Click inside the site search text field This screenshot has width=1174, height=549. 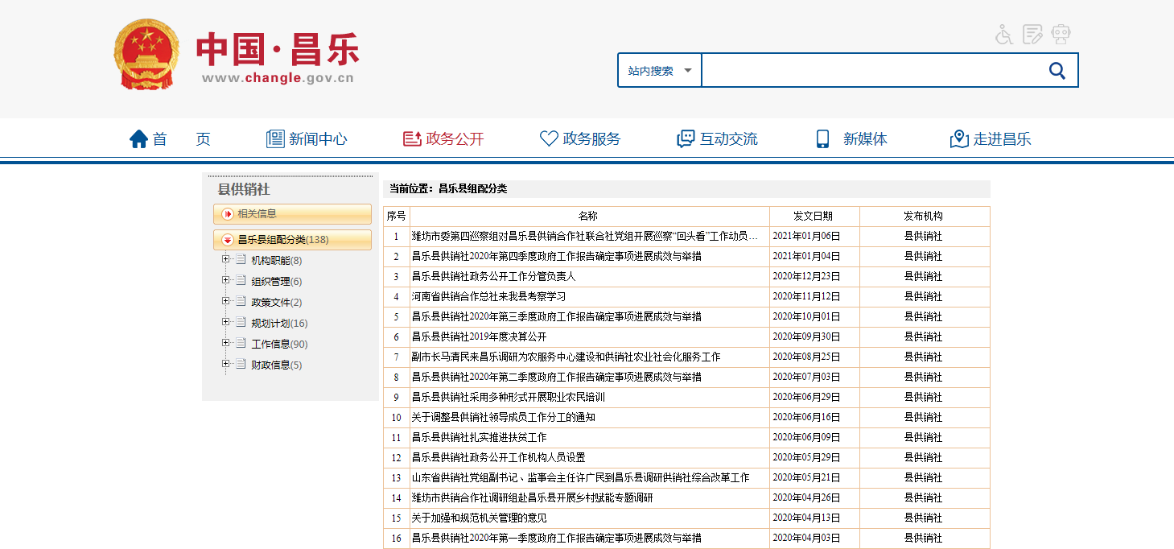[x=869, y=71]
